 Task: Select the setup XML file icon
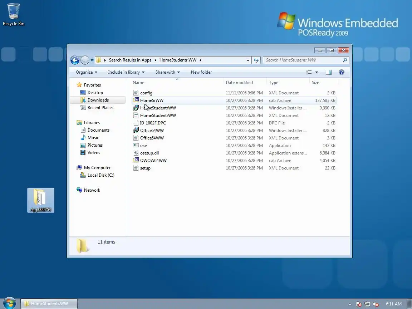click(x=136, y=168)
